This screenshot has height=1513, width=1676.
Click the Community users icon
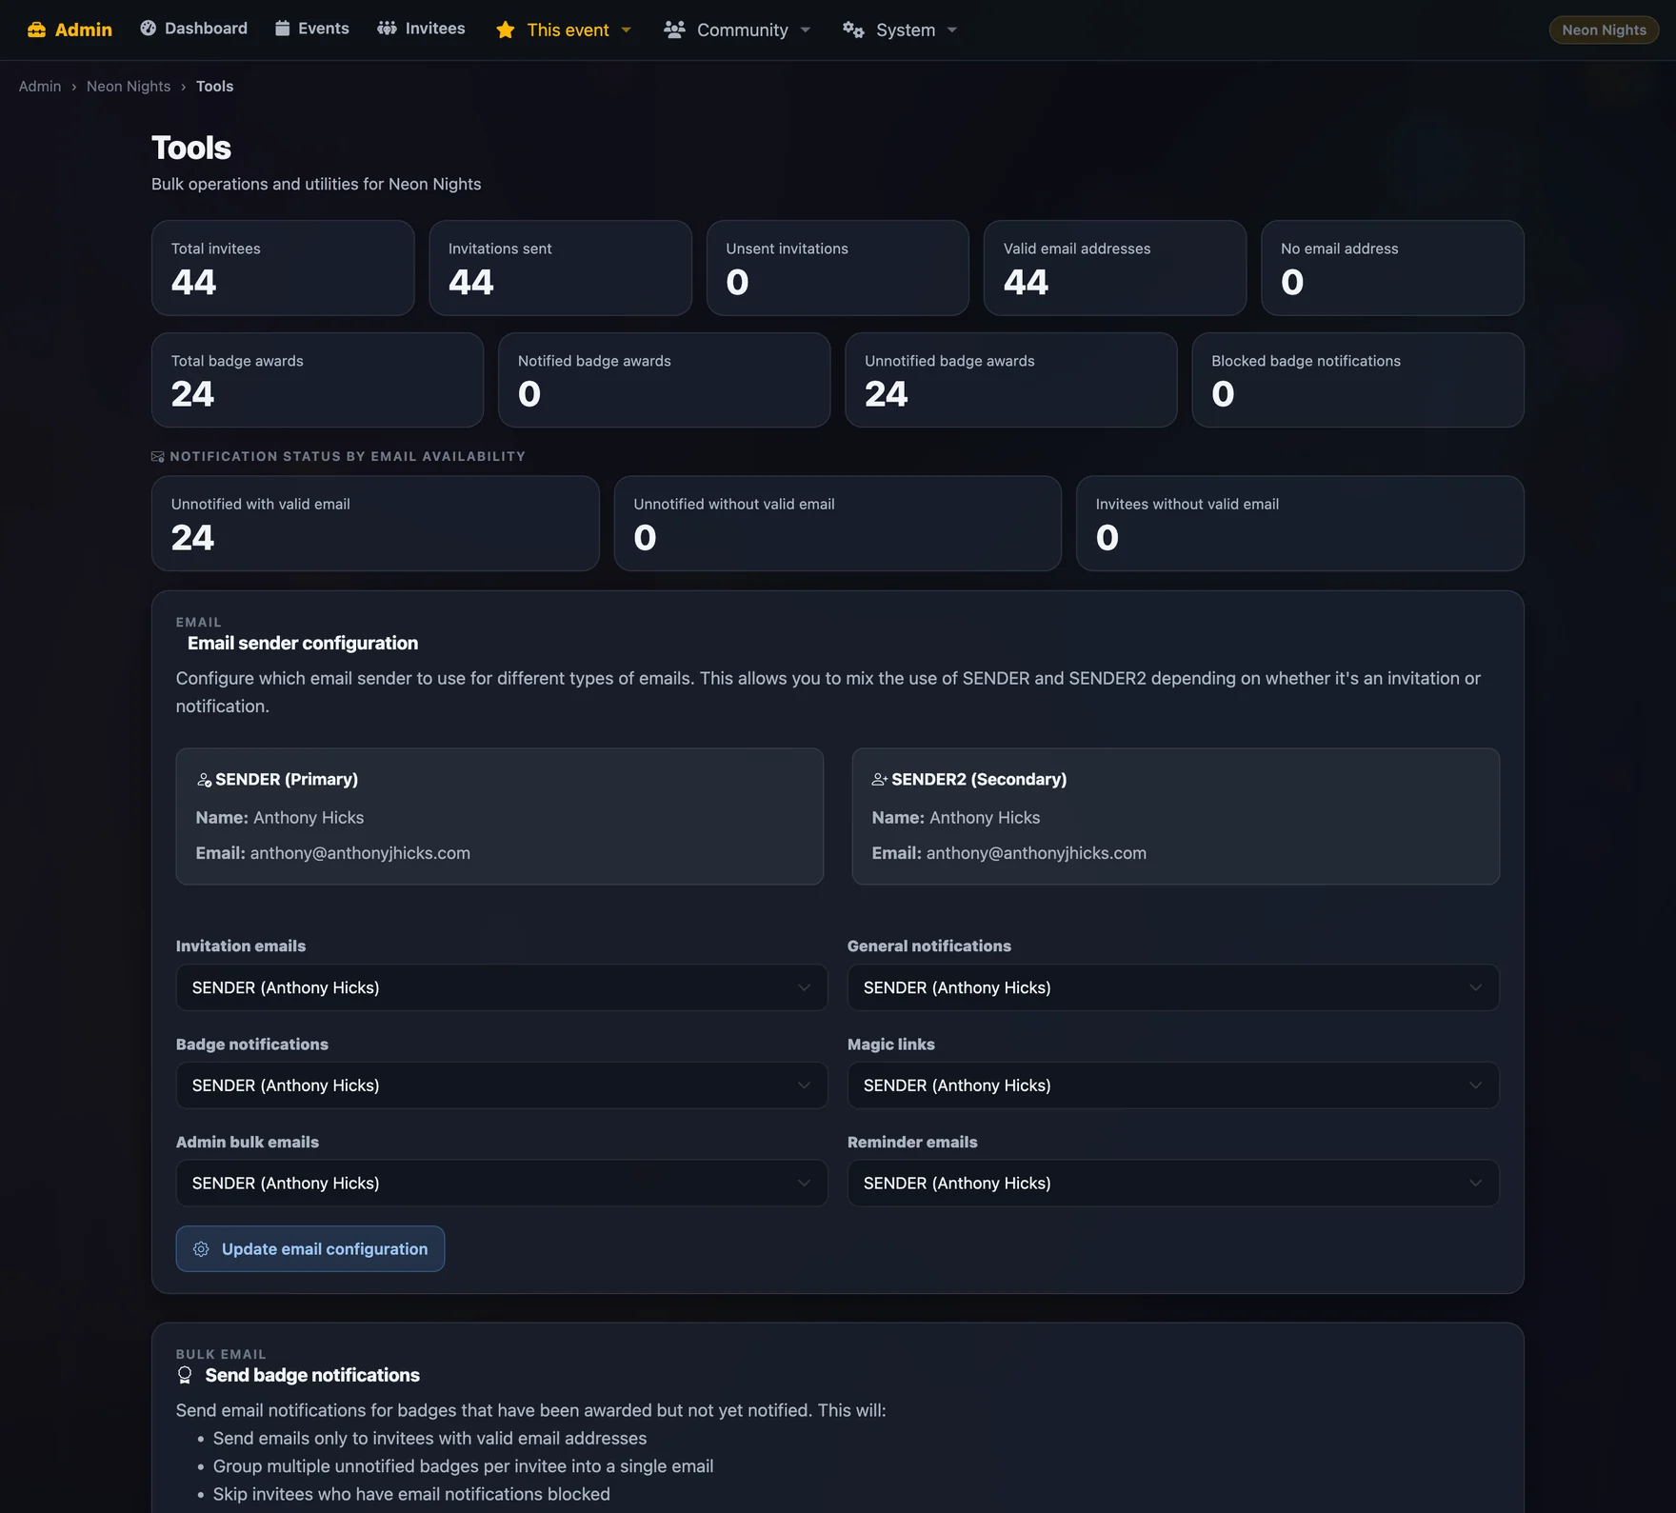tap(674, 30)
